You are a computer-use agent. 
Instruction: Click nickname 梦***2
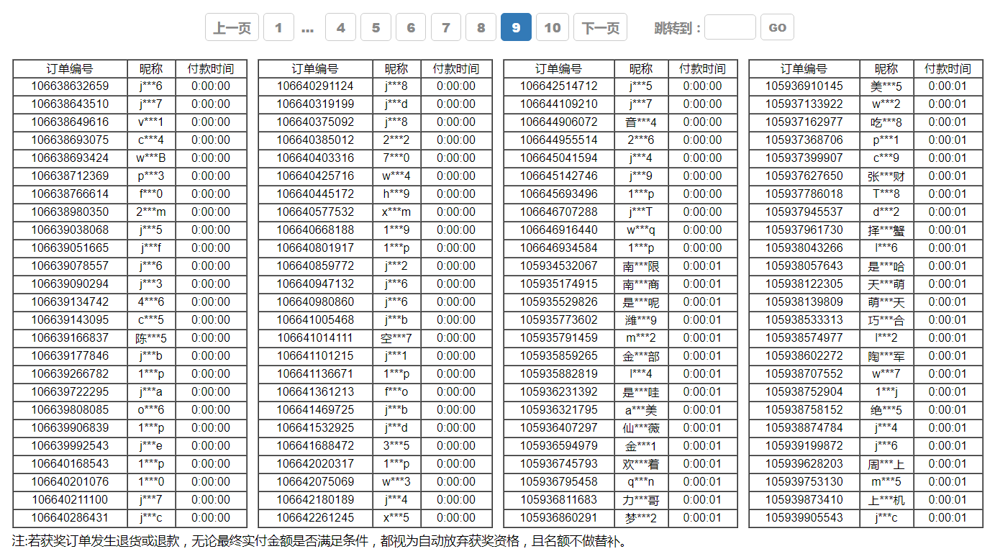click(x=641, y=518)
